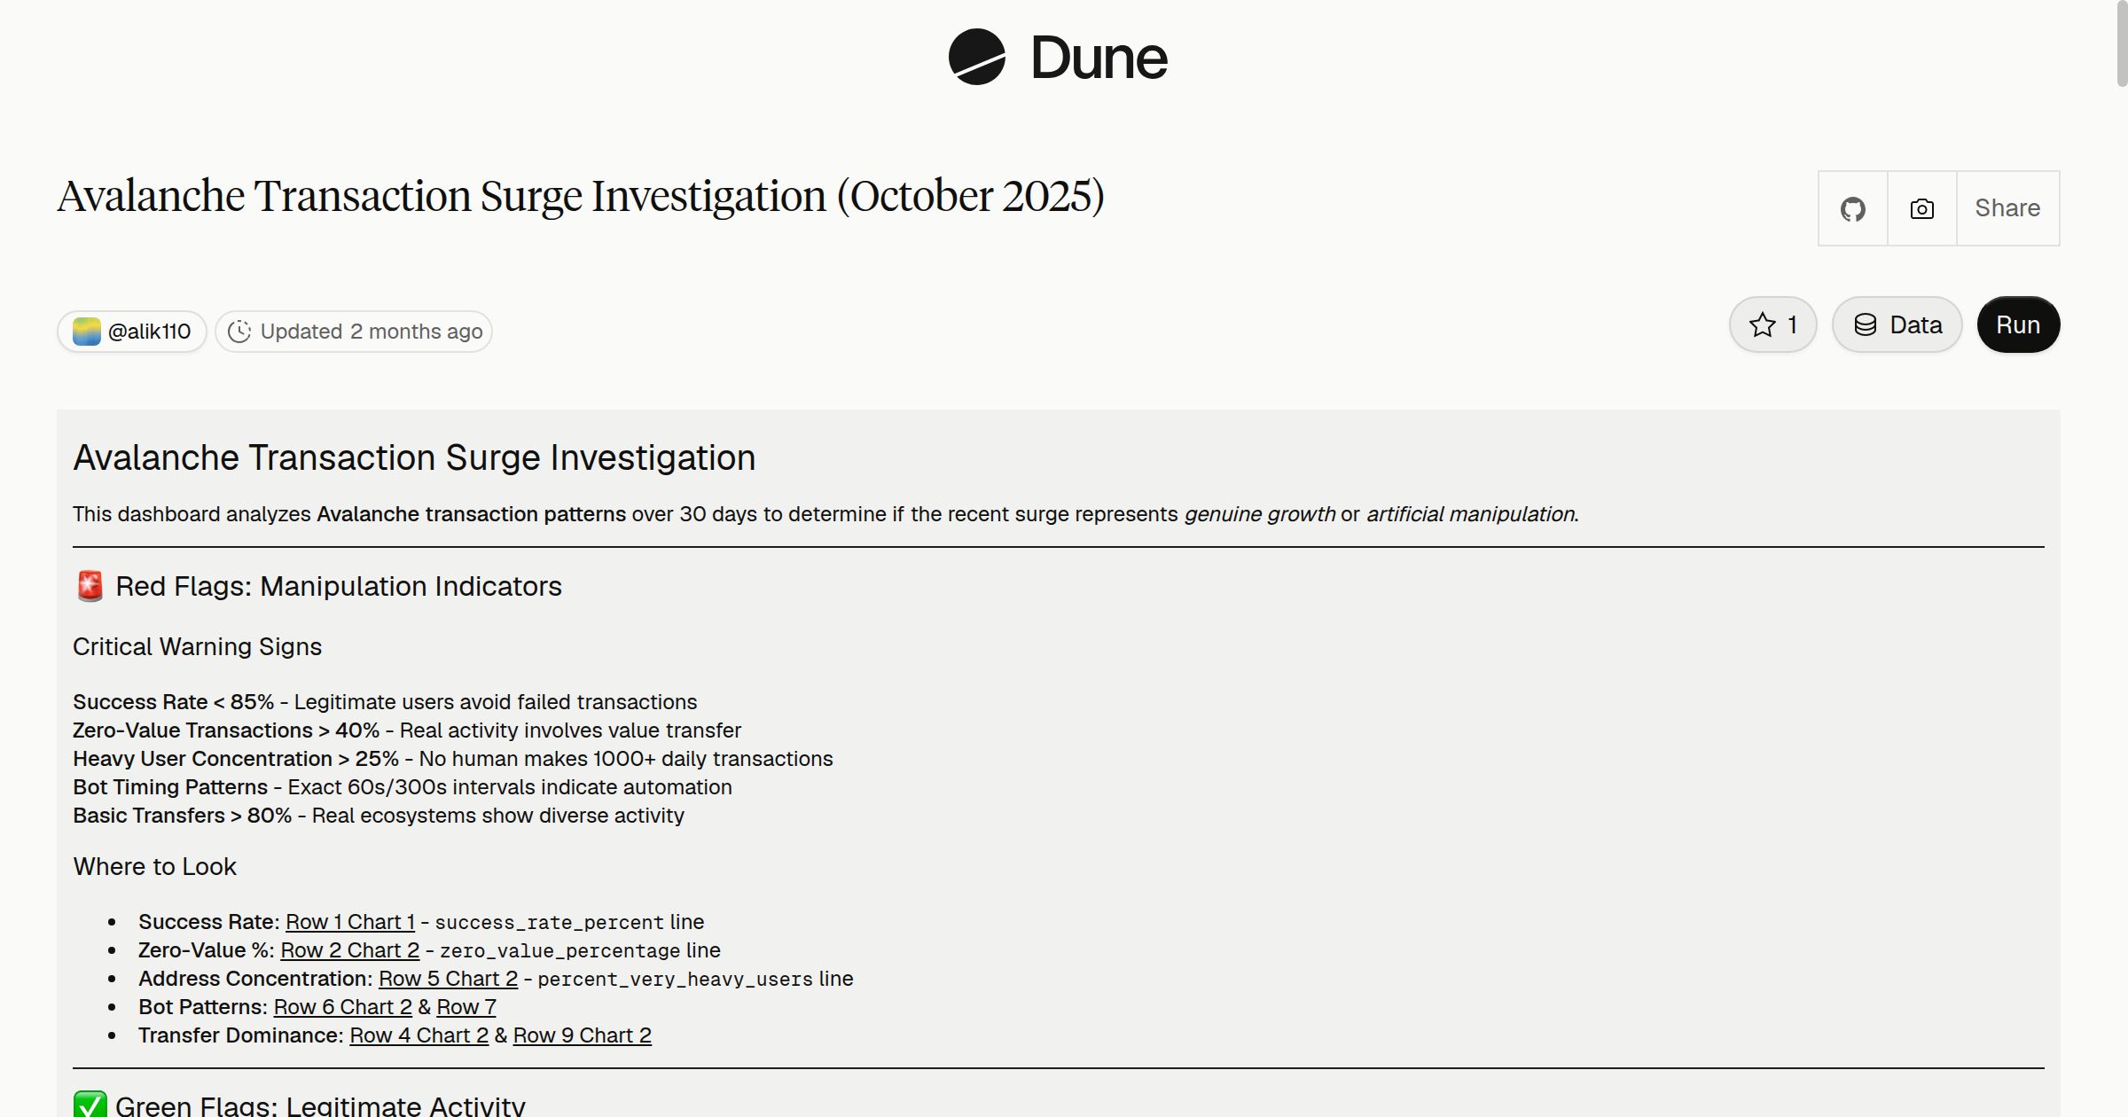
Task: Open the Dune logo homepage
Action: [x=1058, y=58]
